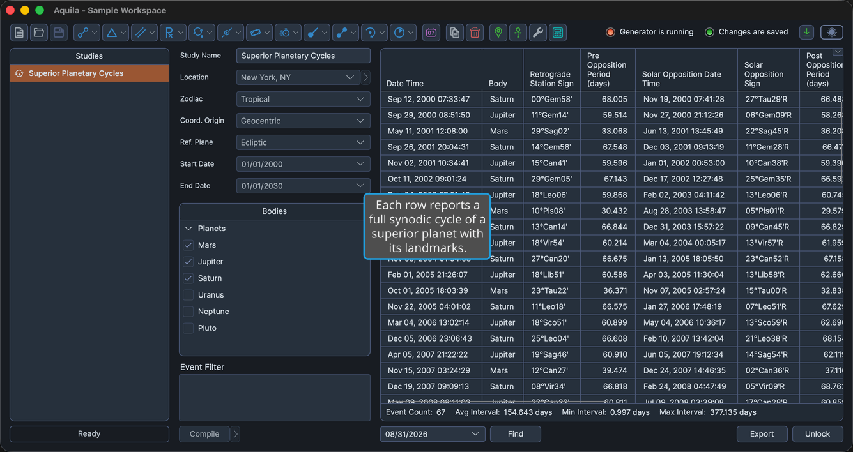
Task: Click the floppy disk save icon
Action: pyautogui.click(x=59, y=33)
